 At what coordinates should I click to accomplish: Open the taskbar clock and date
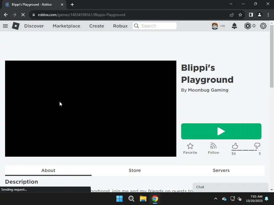tap(254, 199)
